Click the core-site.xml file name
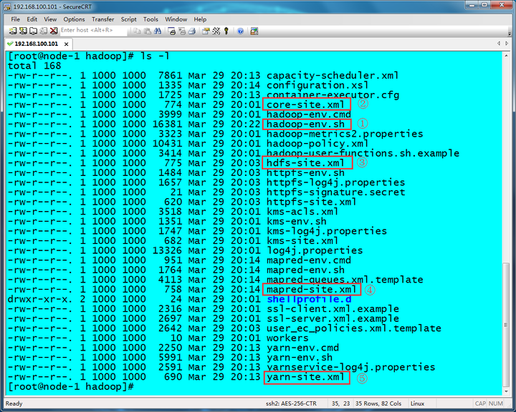 [x=305, y=105]
